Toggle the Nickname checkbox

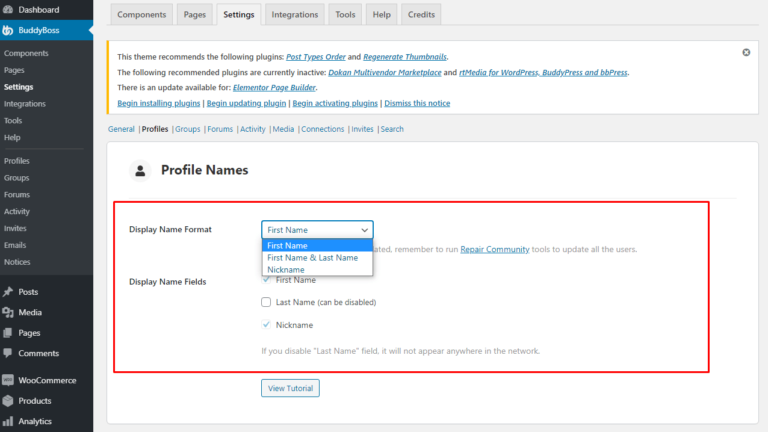coord(266,325)
